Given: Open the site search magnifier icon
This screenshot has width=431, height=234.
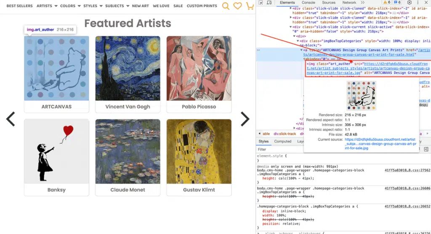Looking at the screenshot, I should tap(226, 6).
